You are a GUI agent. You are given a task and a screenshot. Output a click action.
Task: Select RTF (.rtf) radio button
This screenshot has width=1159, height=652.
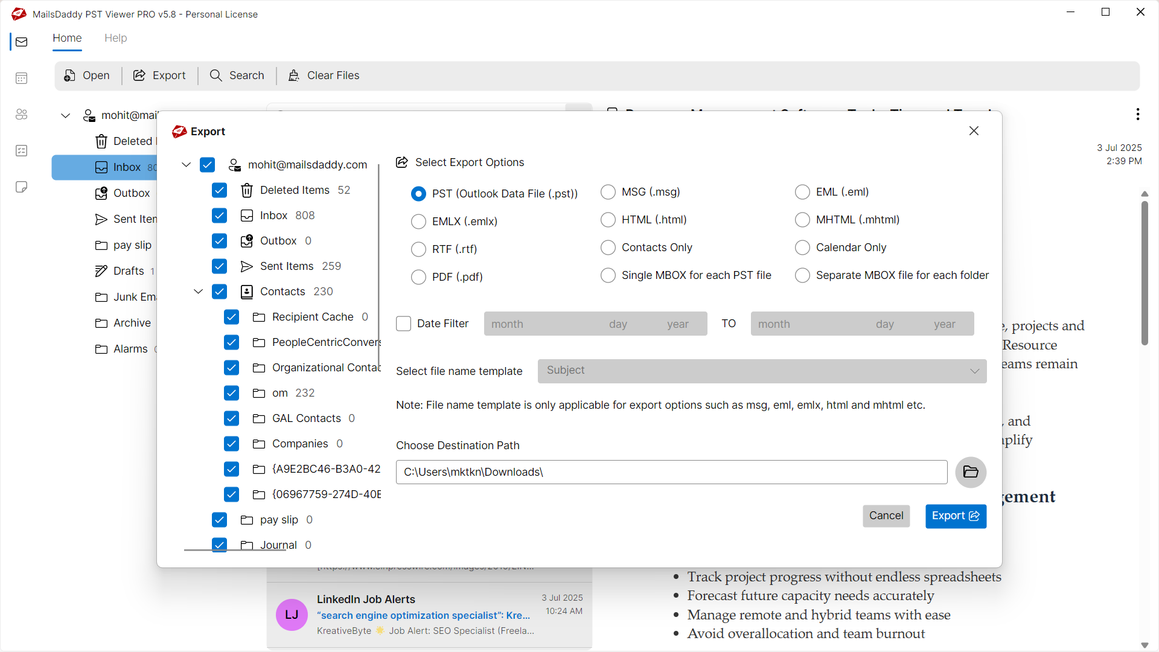tap(418, 249)
